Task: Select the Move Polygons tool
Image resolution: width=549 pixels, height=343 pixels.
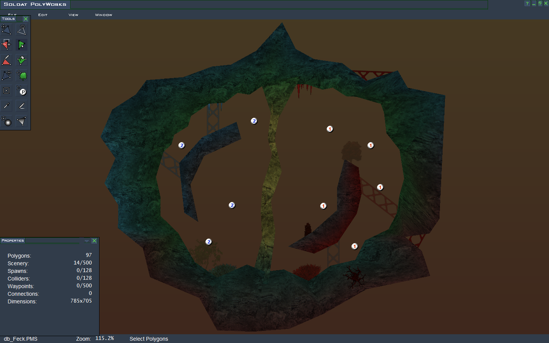Action: tap(6, 30)
